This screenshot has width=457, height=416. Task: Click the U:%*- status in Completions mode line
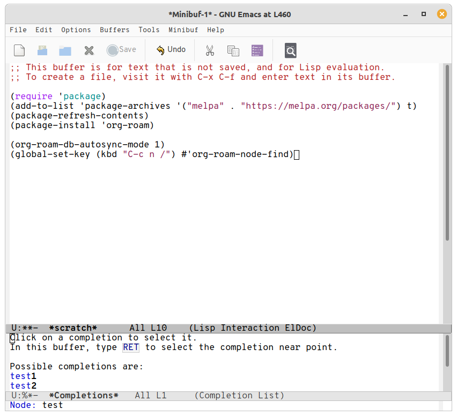click(x=25, y=396)
